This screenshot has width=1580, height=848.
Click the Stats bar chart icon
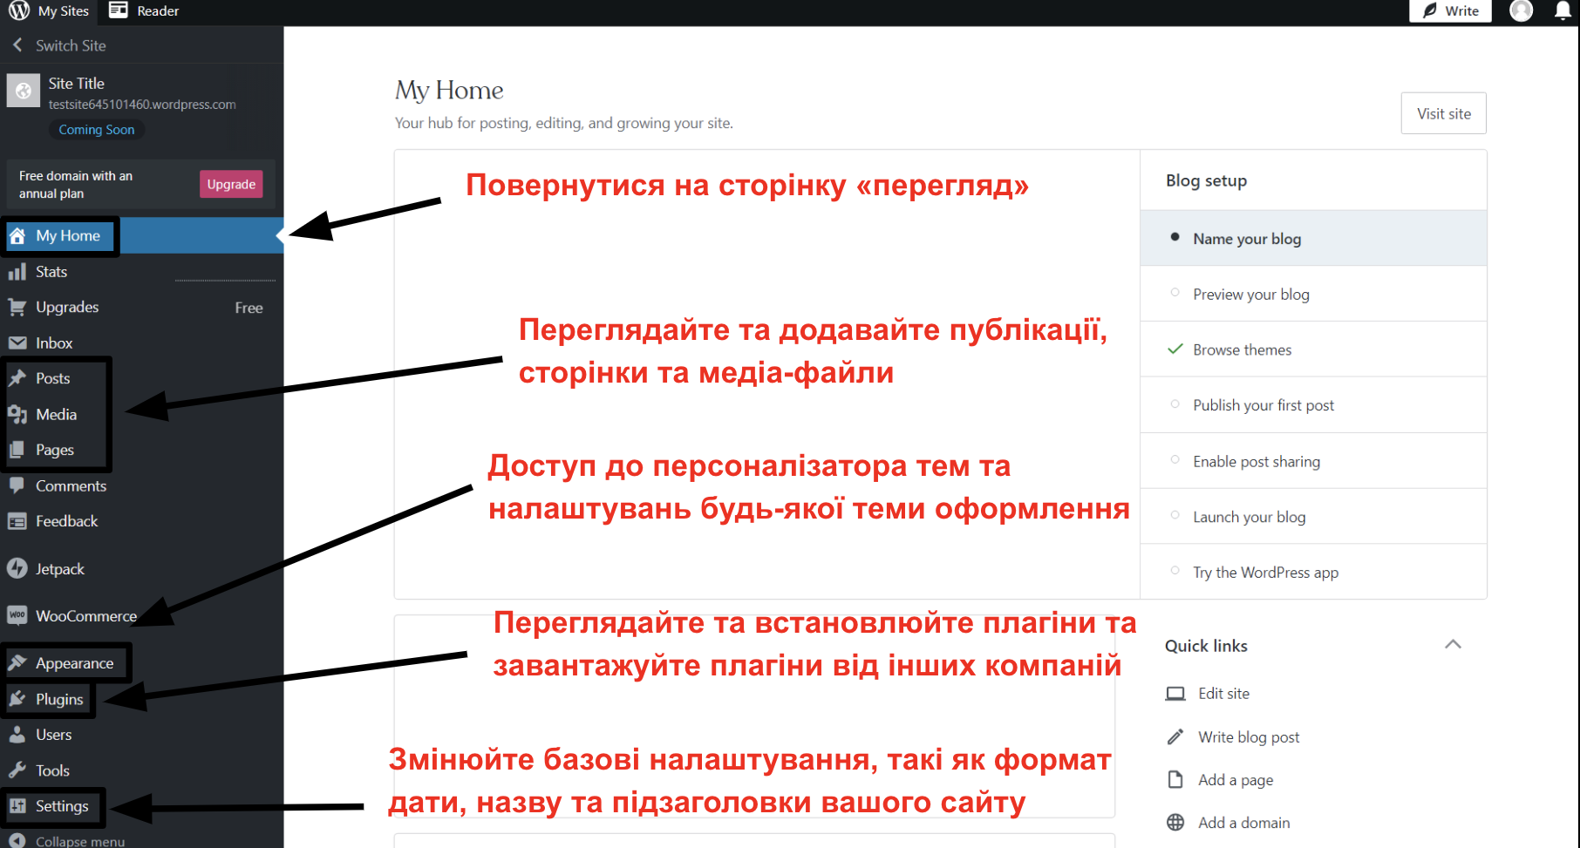pyautogui.click(x=17, y=272)
